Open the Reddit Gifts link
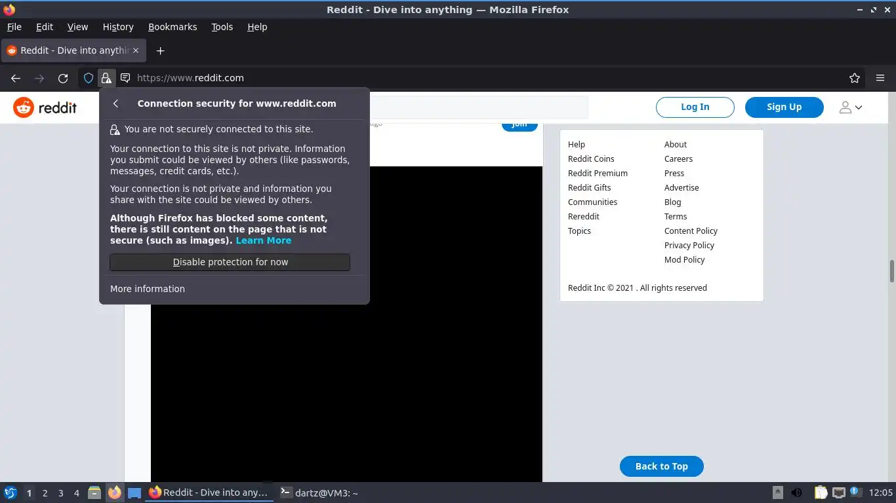 click(x=589, y=188)
